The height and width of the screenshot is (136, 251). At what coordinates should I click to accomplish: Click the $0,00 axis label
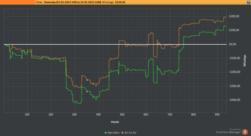coord(232,44)
